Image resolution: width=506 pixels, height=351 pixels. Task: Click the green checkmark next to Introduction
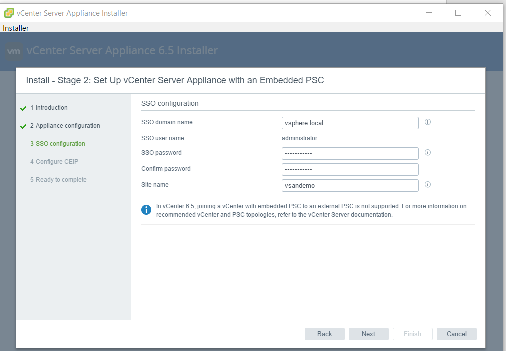coord(23,108)
